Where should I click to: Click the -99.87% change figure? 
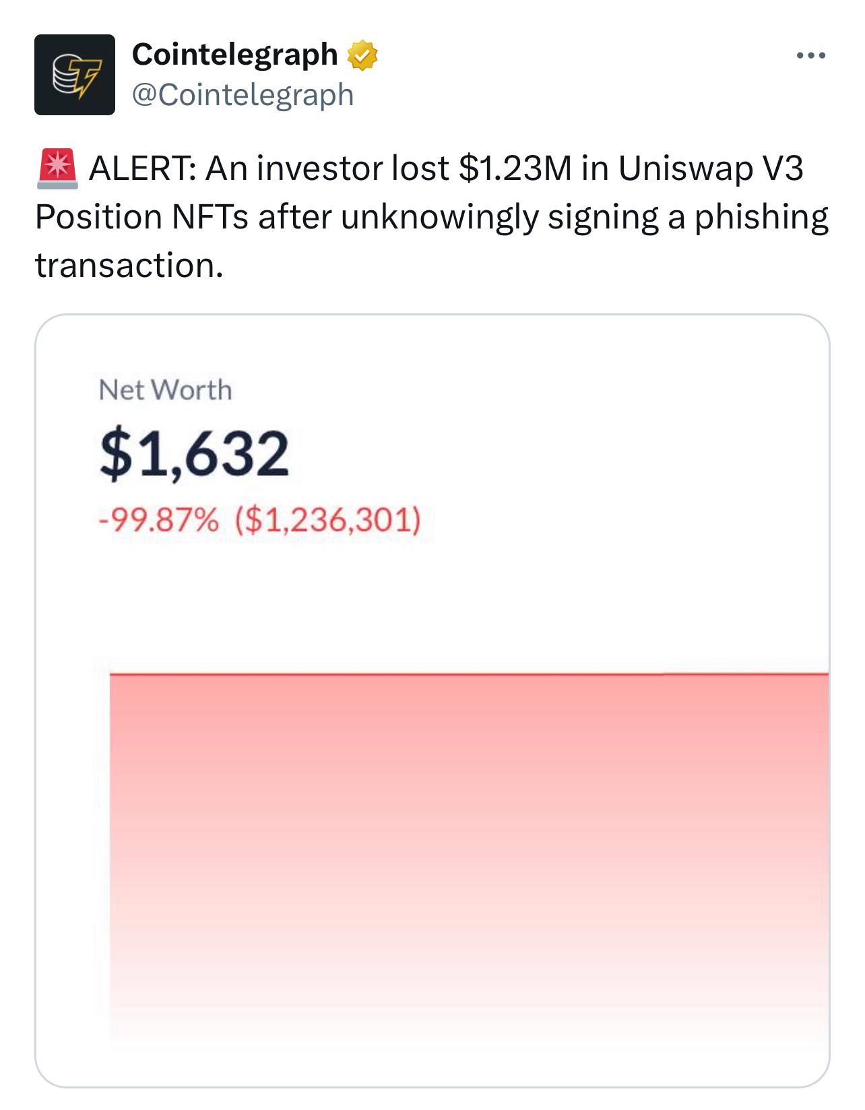pyautogui.click(x=158, y=520)
